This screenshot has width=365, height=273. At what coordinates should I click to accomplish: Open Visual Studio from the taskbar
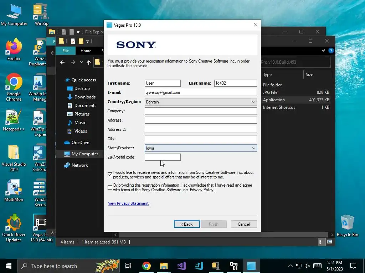click(181, 266)
